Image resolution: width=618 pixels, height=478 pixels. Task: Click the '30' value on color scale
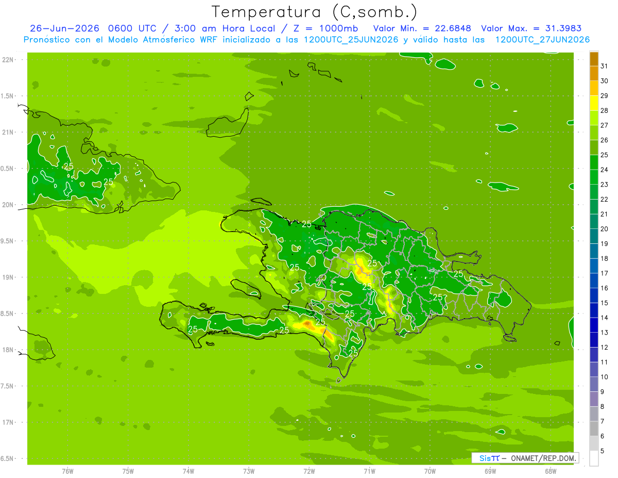click(x=604, y=81)
